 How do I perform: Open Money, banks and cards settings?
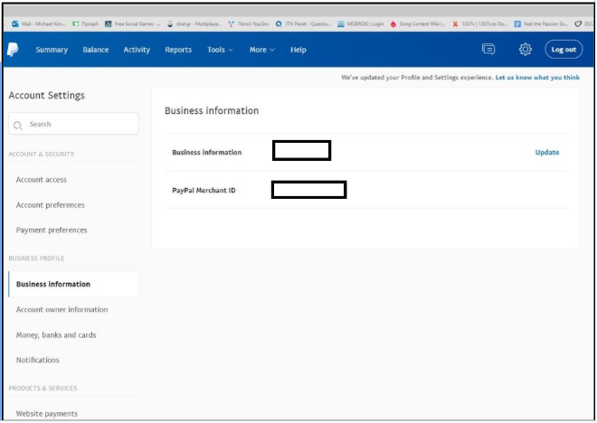point(56,334)
